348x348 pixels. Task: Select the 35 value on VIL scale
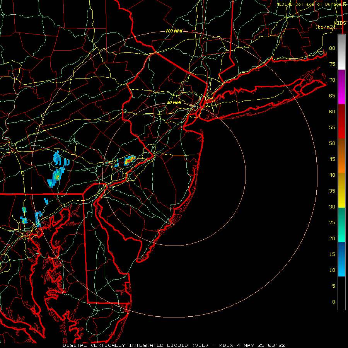(332, 191)
